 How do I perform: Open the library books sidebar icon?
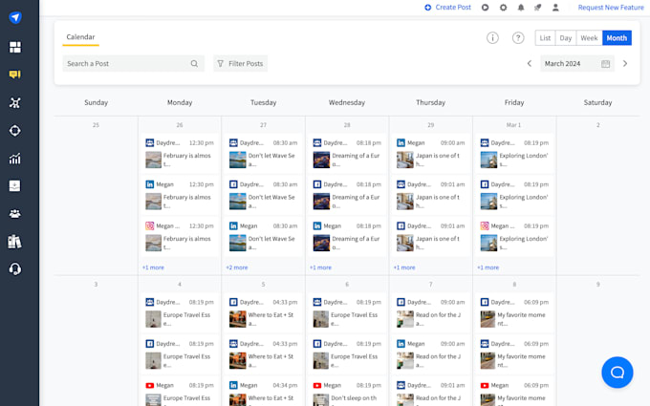(x=15, y=242)
